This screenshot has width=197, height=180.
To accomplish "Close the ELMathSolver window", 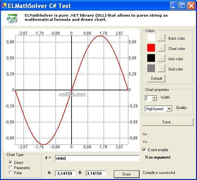I will coord(191,5).
